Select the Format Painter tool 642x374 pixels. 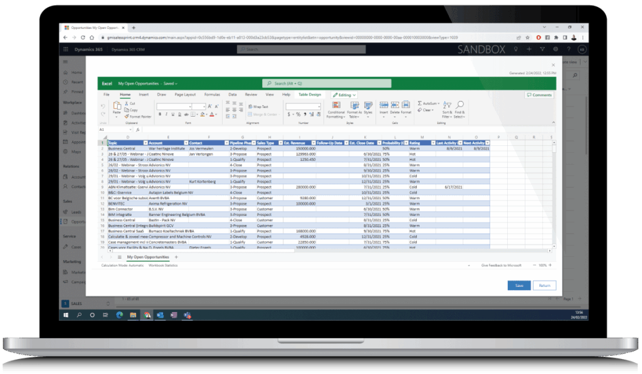pyautogui.click(x=138, y=117)
